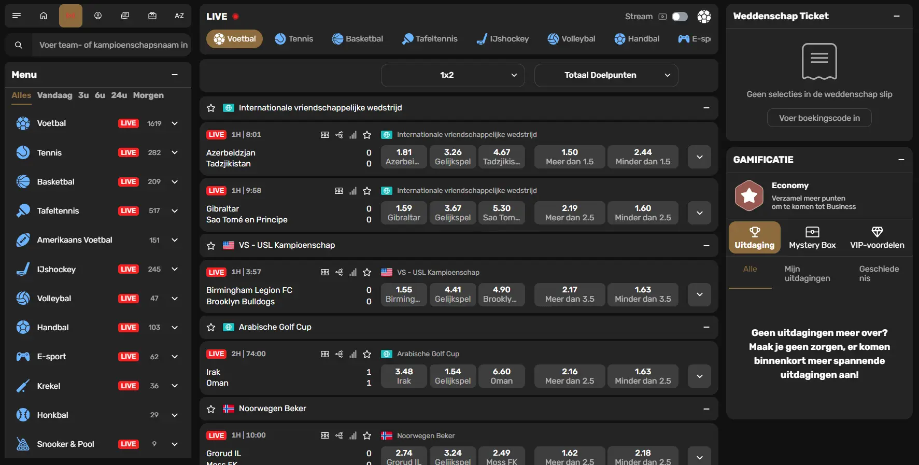Favorite the Irak vs Oman match
The image size is (919, 465).
(x=367, y=354)
